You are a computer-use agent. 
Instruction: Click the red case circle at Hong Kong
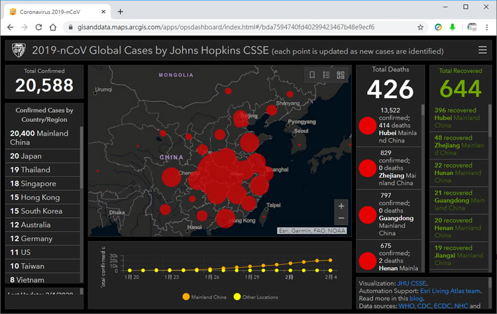(225, 219)
